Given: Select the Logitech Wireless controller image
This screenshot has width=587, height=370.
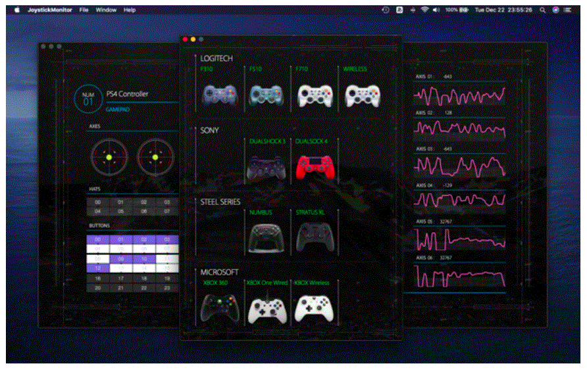Looking at the screenshot, I should [363, 96].
